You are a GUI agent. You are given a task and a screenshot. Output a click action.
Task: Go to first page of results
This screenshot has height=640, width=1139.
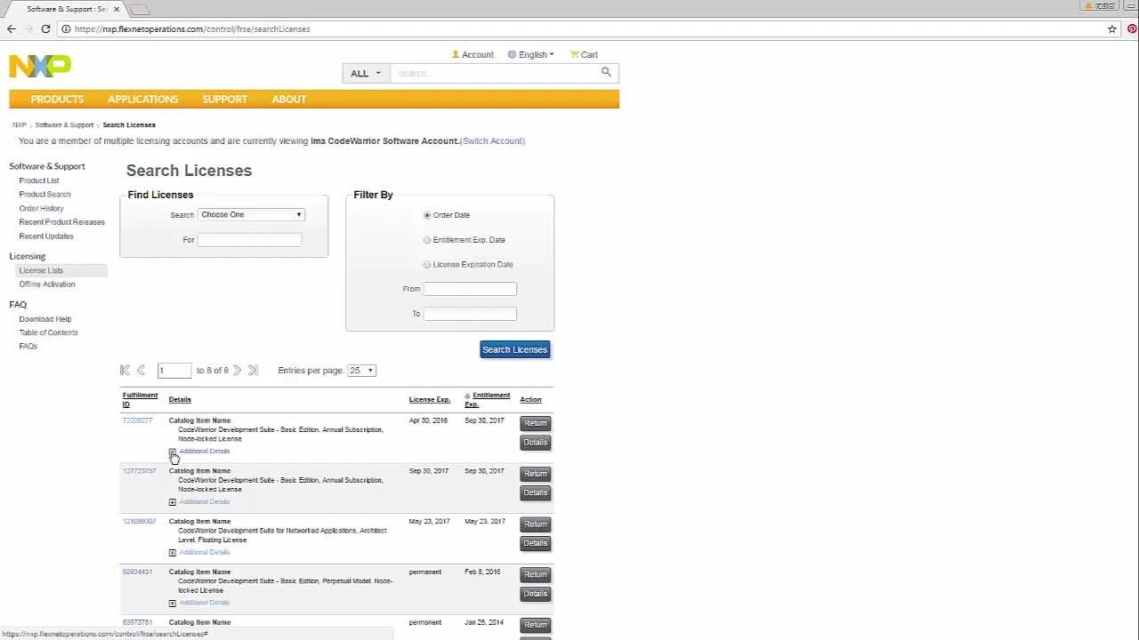125,371
